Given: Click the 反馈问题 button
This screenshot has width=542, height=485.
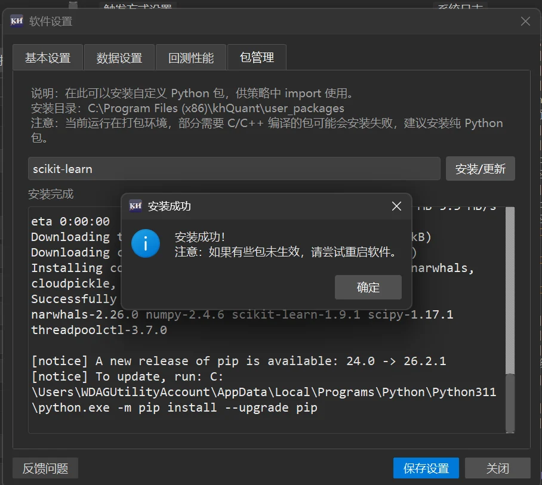Looking at the screenshot, I should (45, 468).
